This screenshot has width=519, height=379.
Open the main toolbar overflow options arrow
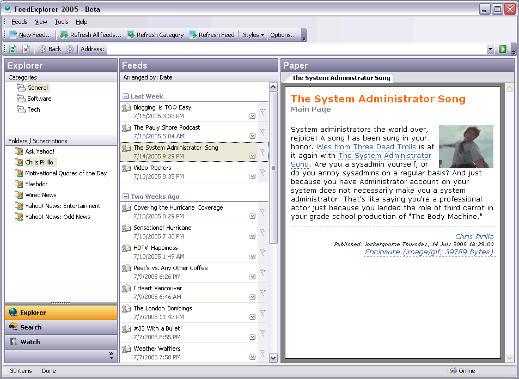(x=304, y=35)
